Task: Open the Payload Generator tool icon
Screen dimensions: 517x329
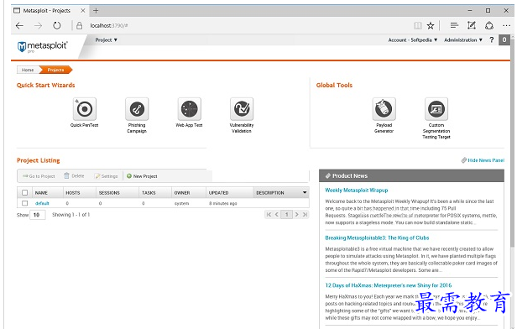Action: point(384,109)
